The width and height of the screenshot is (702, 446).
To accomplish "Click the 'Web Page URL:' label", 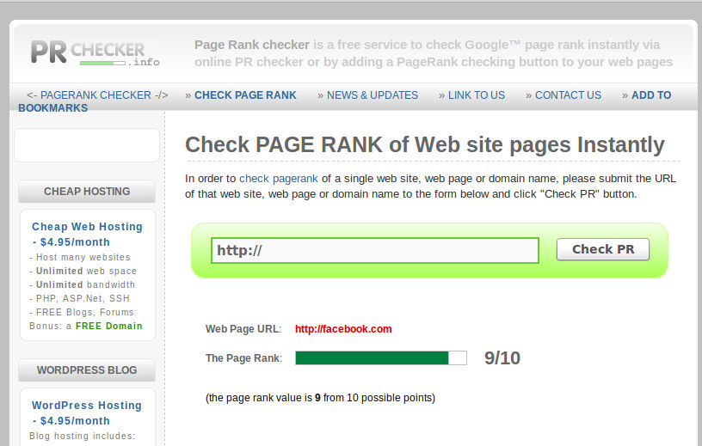I will (243, 329).
